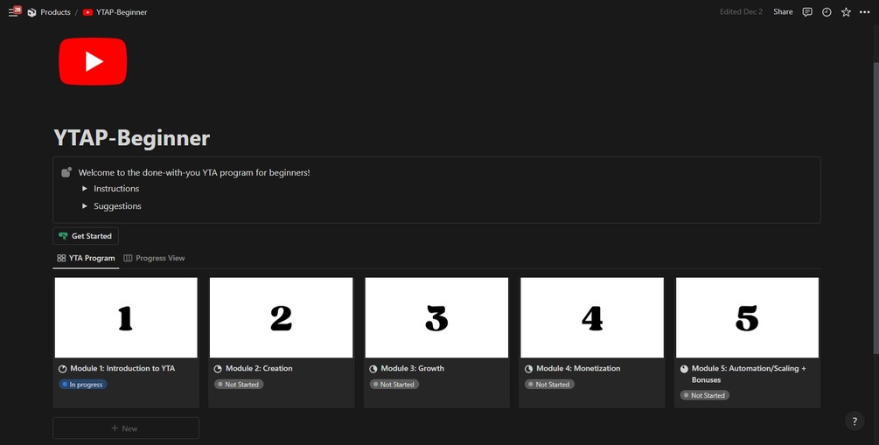Click the Share button
The width and height of the screenshot is (879, 445).
pyautogui.click(x=783, y=11)
